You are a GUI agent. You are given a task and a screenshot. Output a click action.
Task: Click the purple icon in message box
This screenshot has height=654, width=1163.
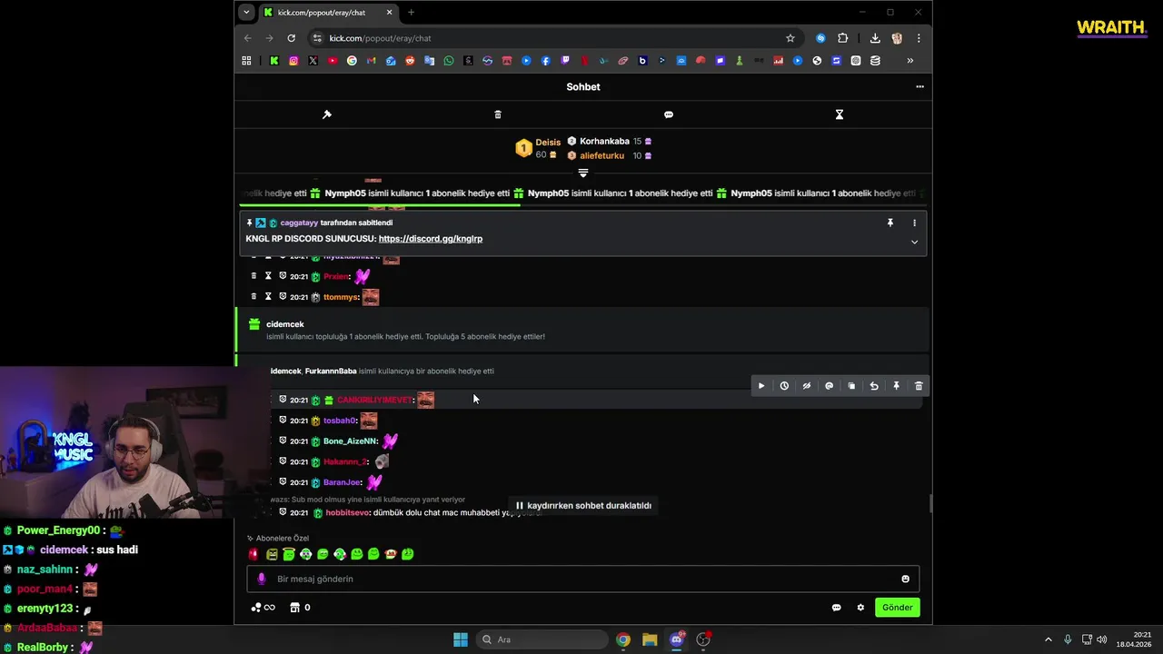click(262, 580)
